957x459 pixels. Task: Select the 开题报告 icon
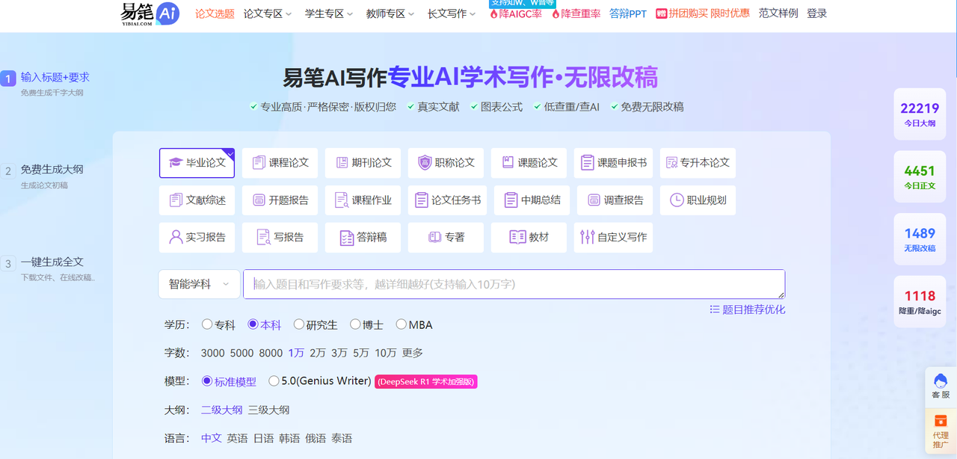click(259, 200)
